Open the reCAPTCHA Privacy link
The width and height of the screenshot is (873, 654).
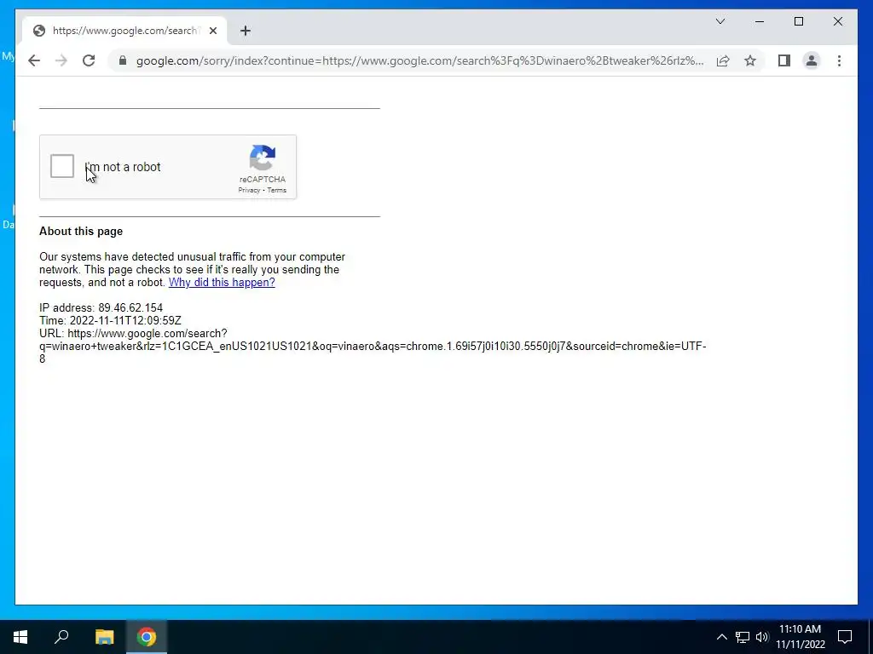click(249, 190)
